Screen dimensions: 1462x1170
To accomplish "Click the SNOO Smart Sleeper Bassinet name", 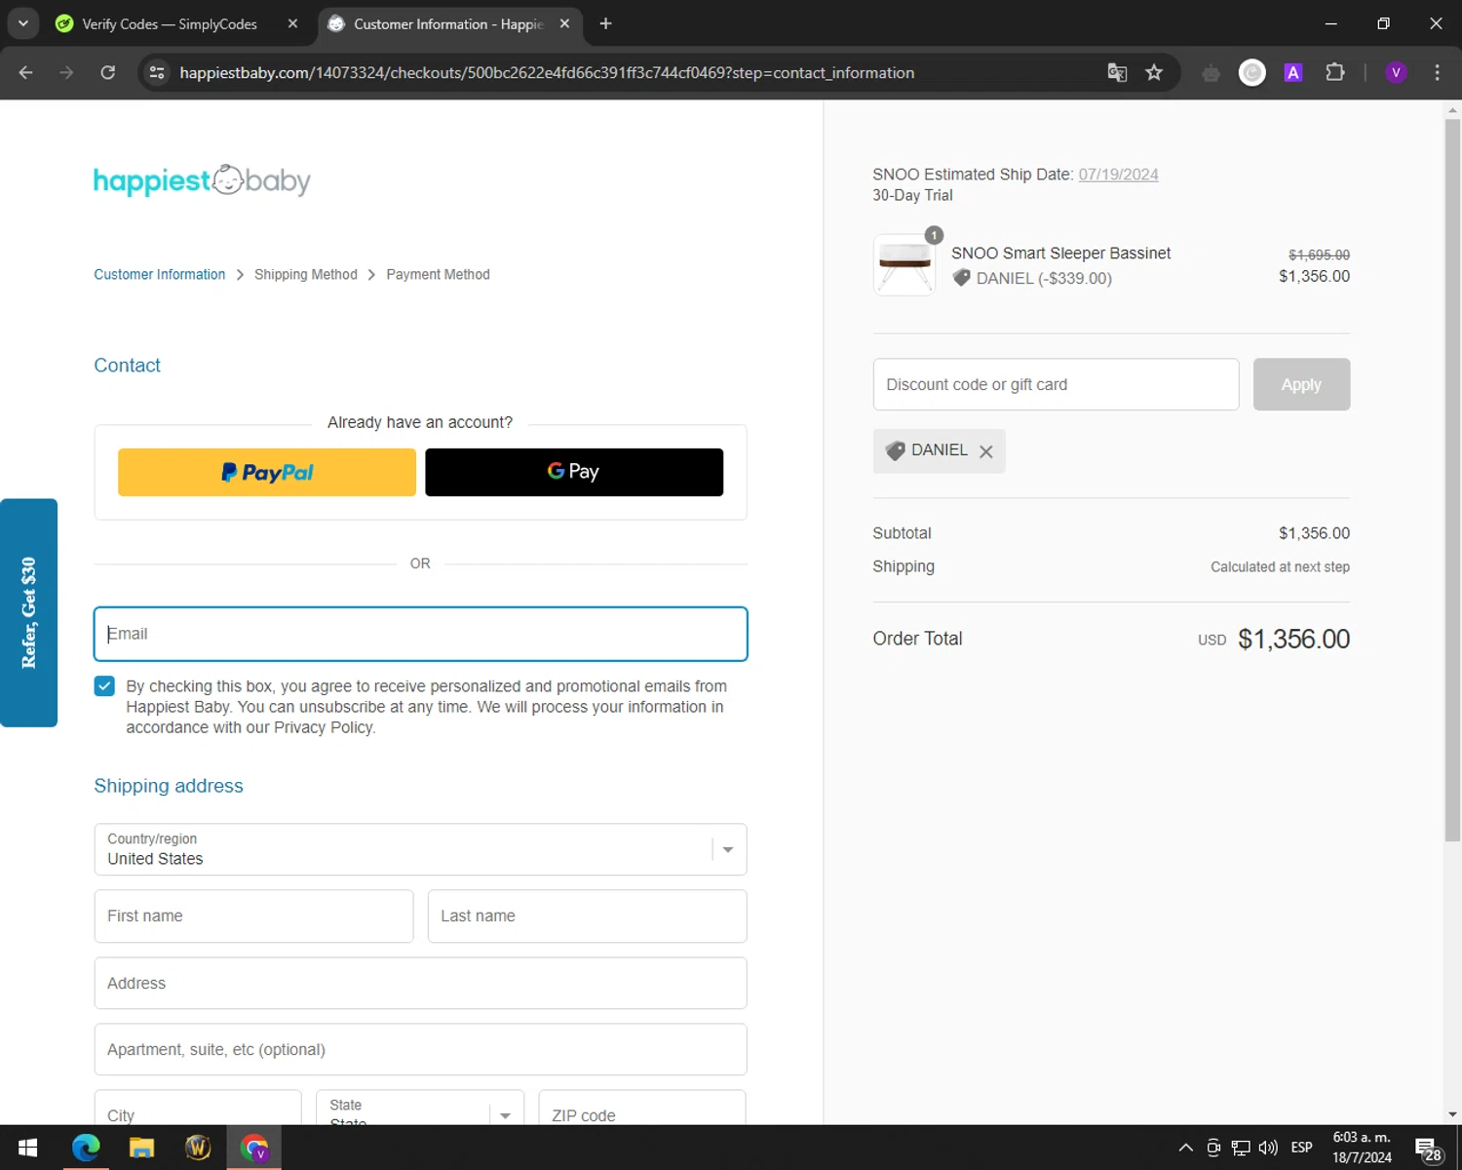I will pos(1060,253).
